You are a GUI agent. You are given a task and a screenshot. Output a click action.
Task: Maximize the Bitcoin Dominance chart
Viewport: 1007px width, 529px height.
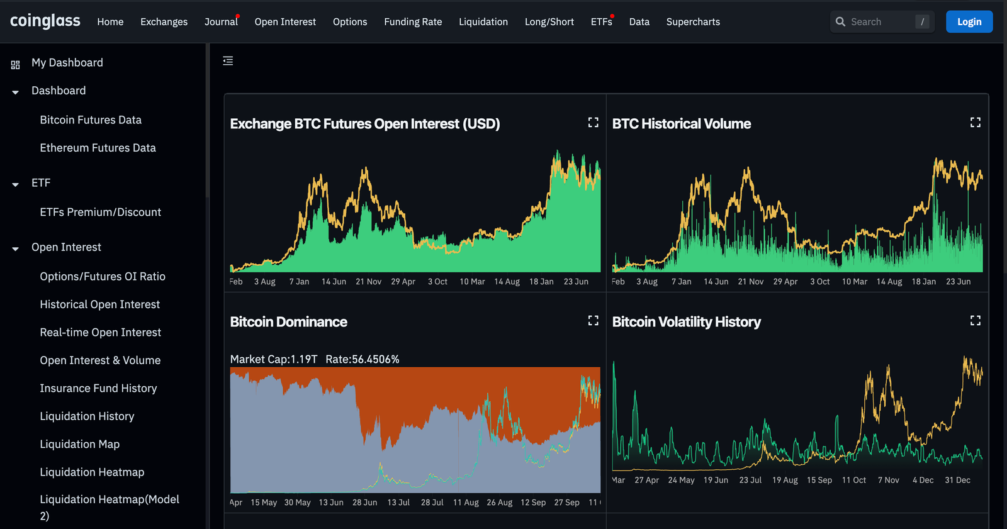point(593,321)
